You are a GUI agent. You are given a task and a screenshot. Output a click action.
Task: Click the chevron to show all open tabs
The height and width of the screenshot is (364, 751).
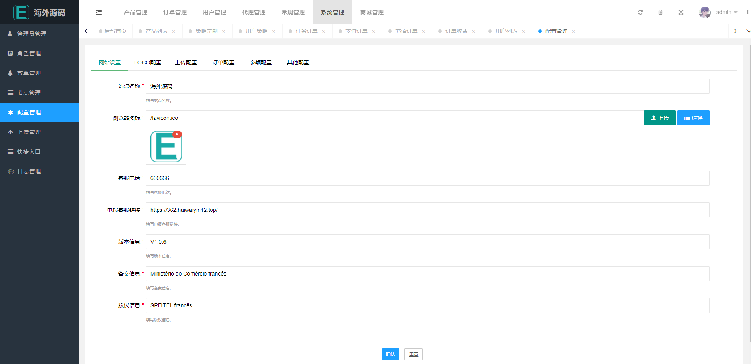click(x=748, y=31)
